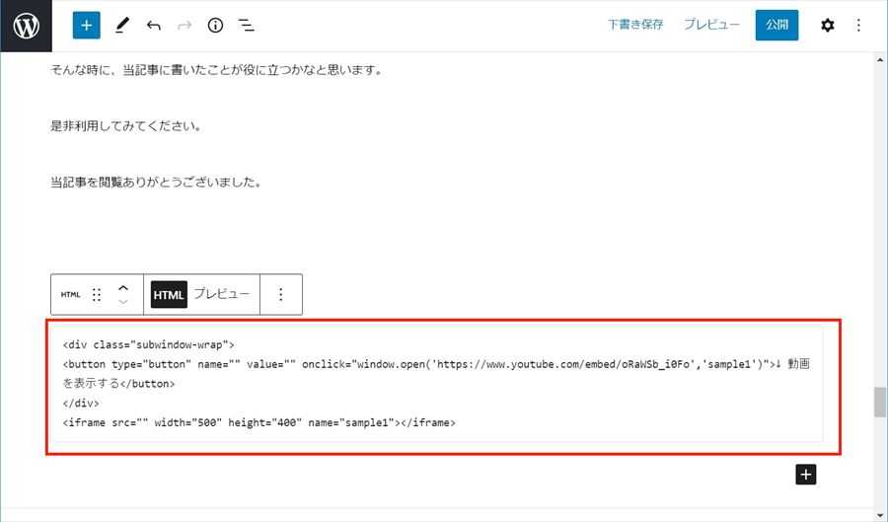The image size is (888, 522).
Task: Switch block to プレビュー tab
Action: pyautogui.click(x=221, y=294)
